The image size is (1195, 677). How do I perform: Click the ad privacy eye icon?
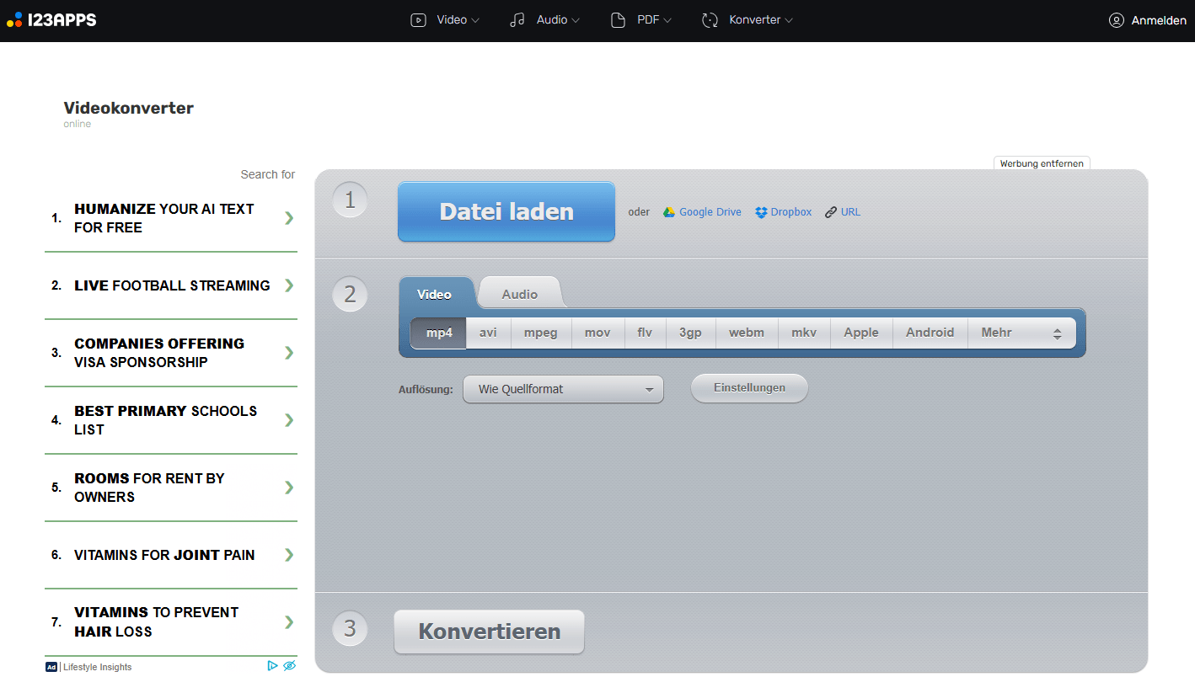point(289,665)
